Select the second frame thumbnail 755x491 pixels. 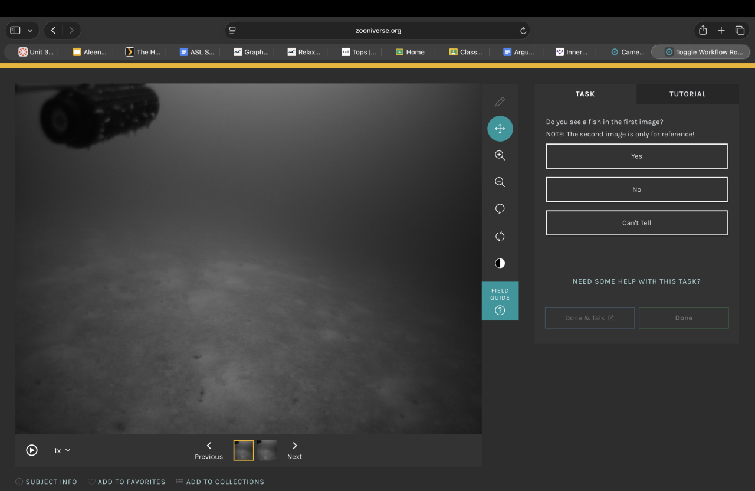pos(267,450)
